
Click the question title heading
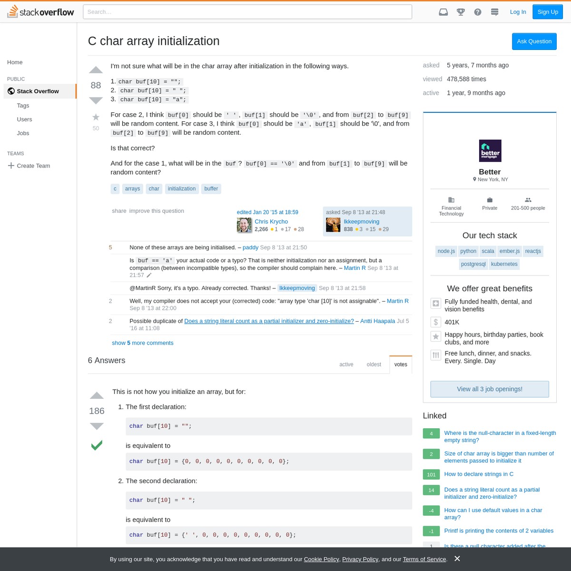(x=154, y=41)
